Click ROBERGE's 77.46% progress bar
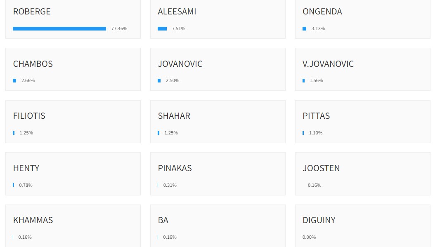This screenshot has width=447, height=247. pyautogui.click(x=59, y=28)
